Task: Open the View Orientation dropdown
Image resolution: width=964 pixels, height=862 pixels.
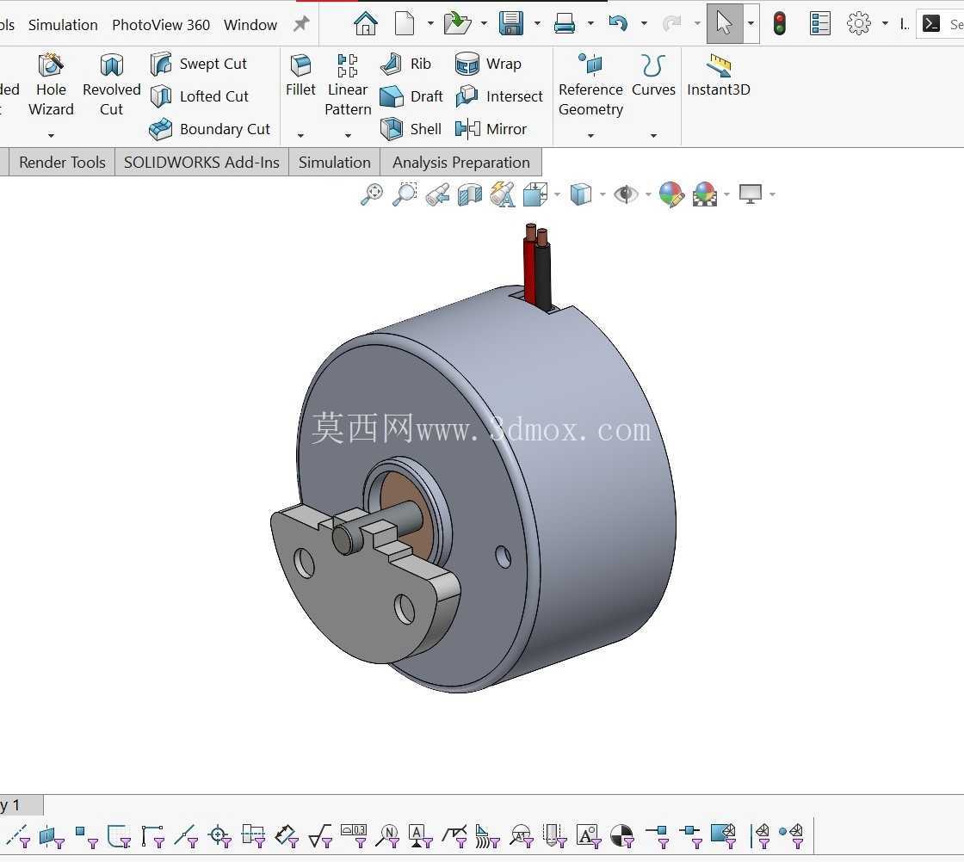Action: (558, 194)
